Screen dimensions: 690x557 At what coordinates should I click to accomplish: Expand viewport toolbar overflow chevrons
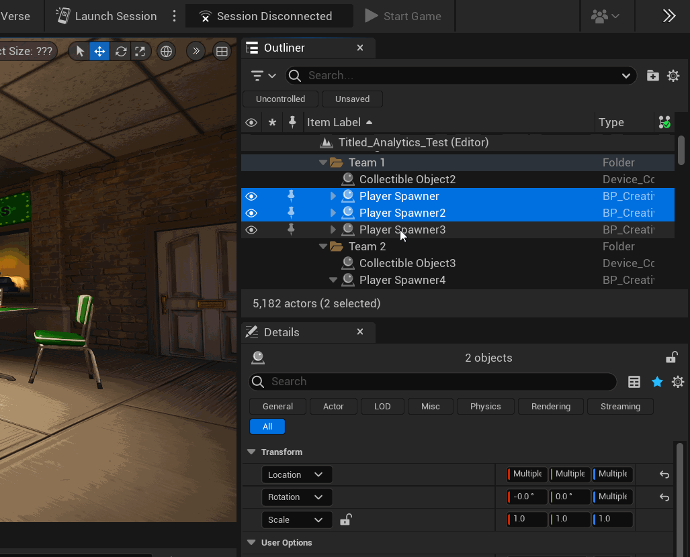pos(196,52)
